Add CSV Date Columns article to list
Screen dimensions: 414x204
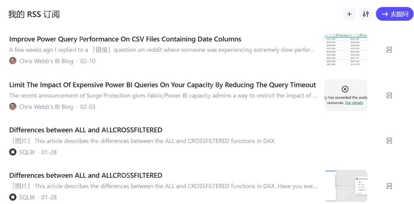[389, 50]
